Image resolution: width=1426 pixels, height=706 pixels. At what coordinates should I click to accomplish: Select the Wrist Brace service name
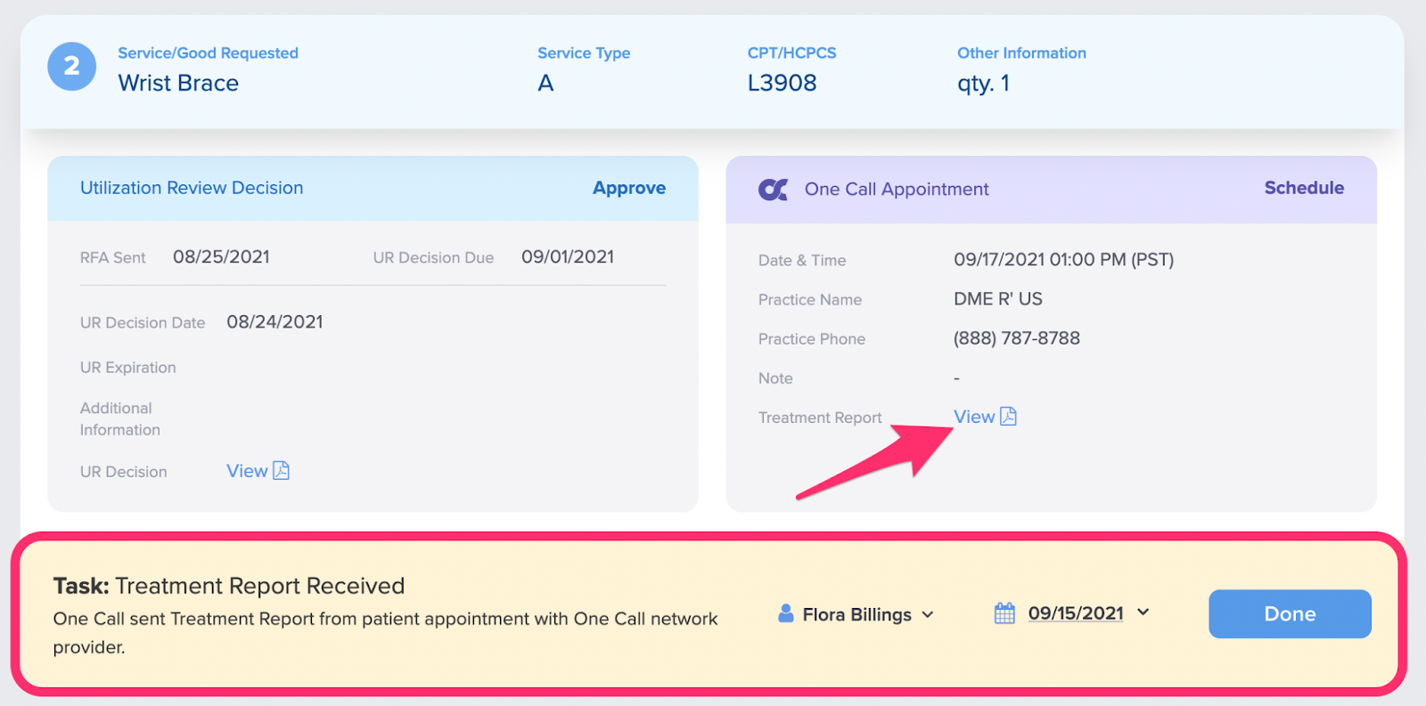178,83
